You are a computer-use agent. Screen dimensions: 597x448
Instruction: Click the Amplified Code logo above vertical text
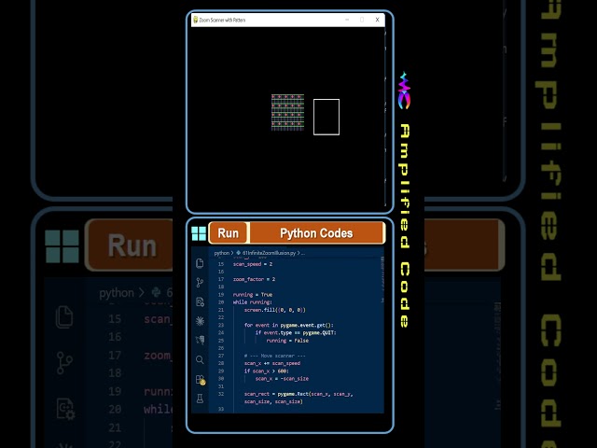coord(404,91)
